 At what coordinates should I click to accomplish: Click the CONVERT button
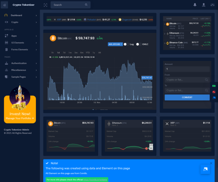pos(187,97)
